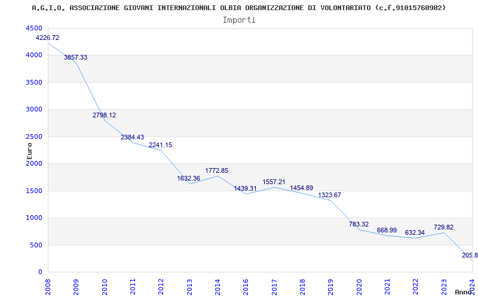Select the 2010 x-axis year label
This screenshot has width=478, height=298.
[105, 287]
